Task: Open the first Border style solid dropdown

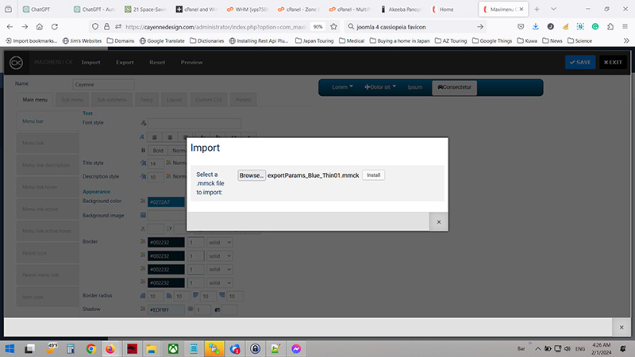Action: pyautogui.click(x=217, y=242)
